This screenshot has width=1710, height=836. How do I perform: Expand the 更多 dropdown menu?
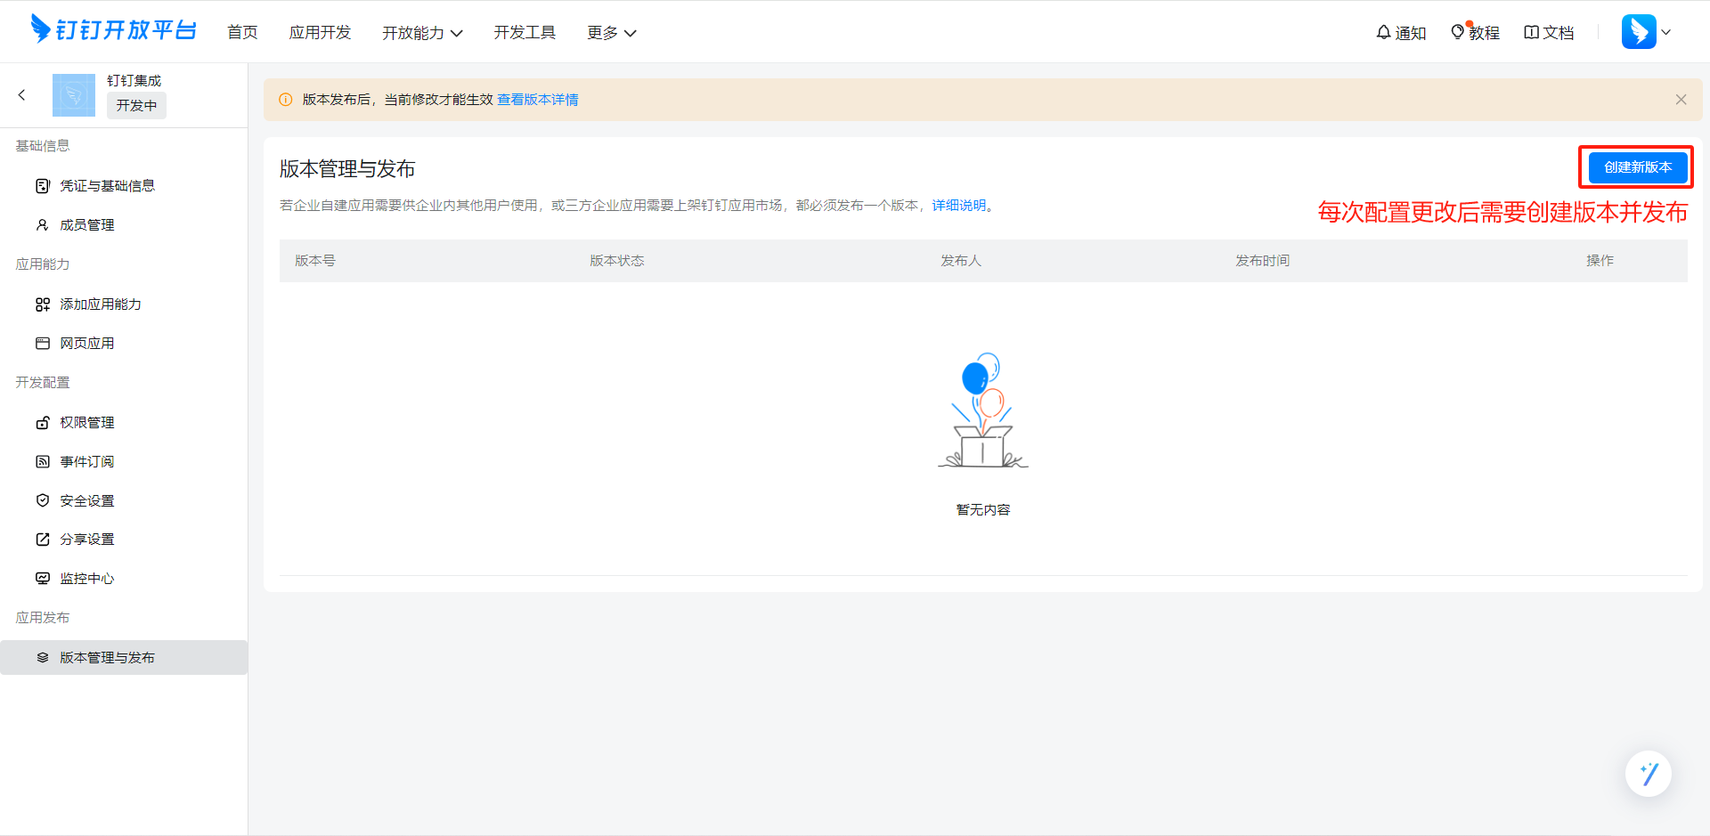[x=611, y=33]
